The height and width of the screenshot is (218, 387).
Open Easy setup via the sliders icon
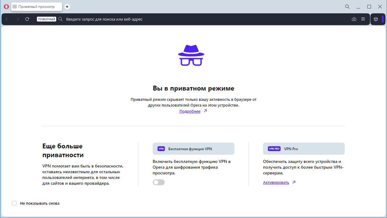coord(363,19)
